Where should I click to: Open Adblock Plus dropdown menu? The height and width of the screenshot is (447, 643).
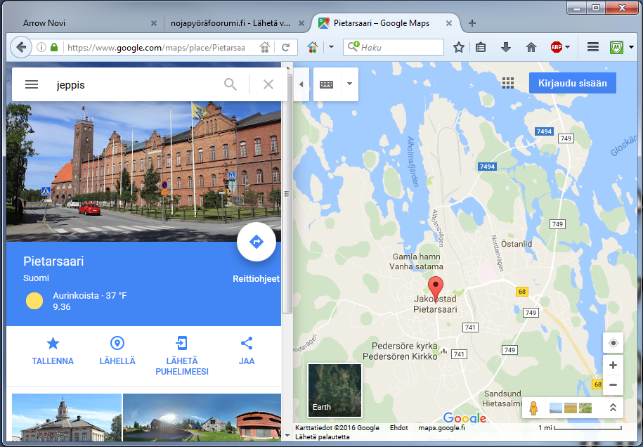coord(567,47)
